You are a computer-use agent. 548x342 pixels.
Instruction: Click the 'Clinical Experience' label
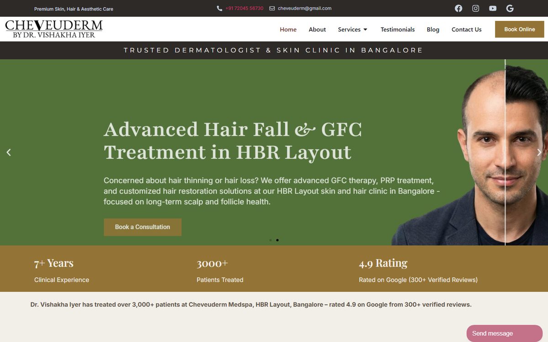point(62,280)
